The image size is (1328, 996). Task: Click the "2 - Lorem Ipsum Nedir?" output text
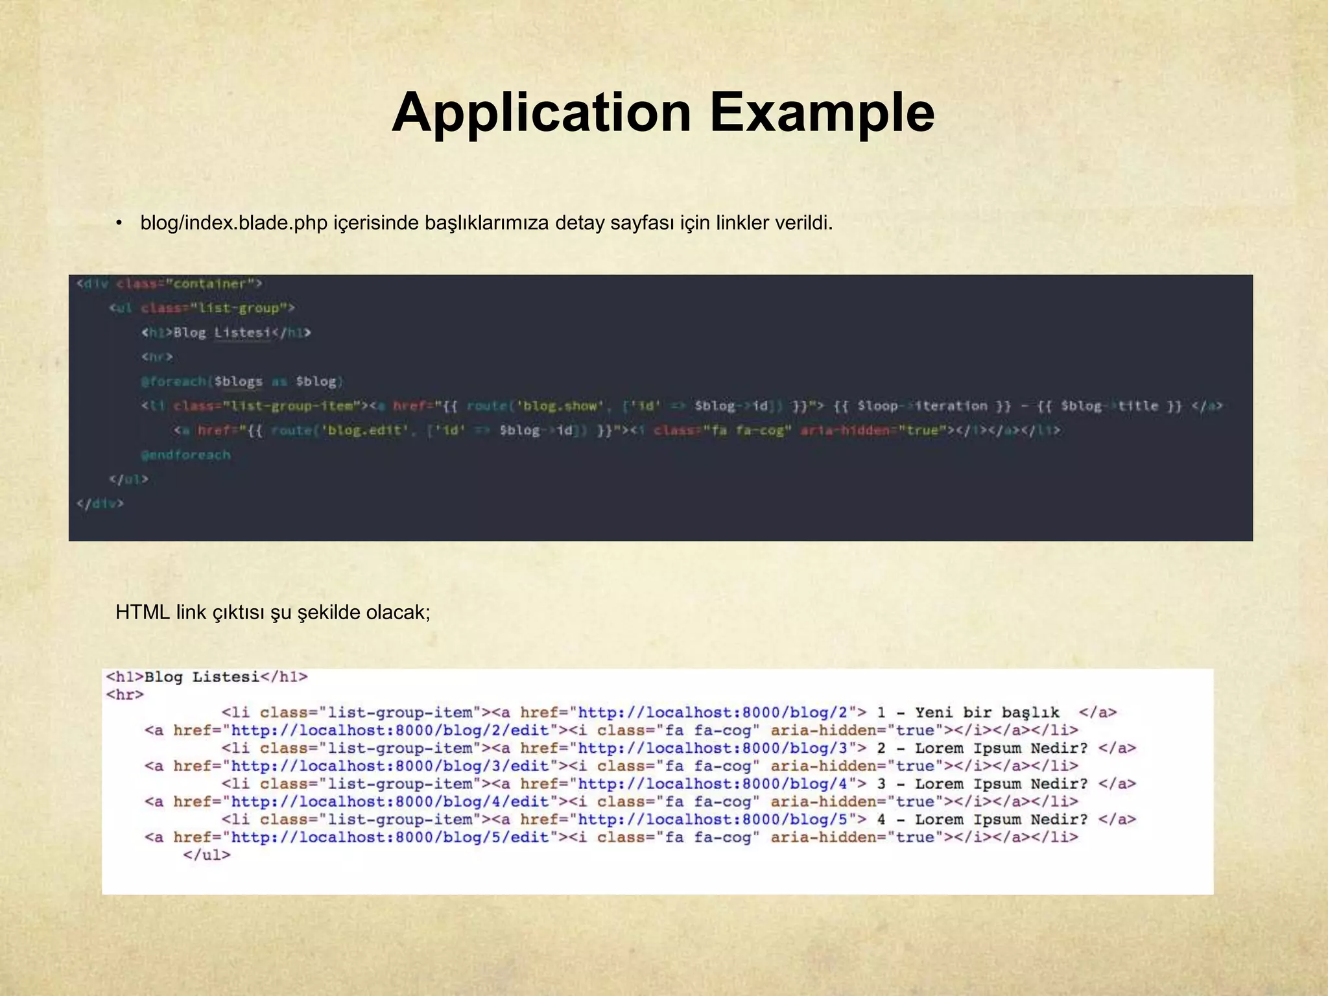982,748
